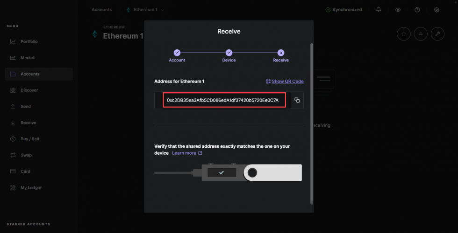Go to Portfolio in sidebar
Image resolution: width=458 pixels, height=233 pixels.
29,41
